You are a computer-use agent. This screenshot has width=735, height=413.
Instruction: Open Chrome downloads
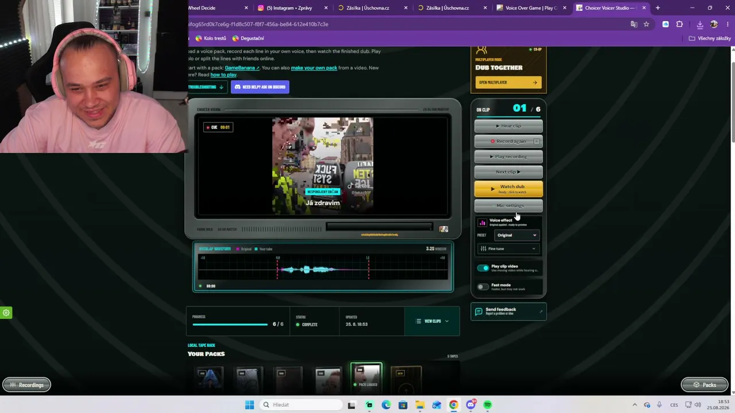click(x=700, y=24)
